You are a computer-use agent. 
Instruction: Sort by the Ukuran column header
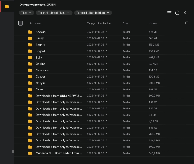coord(153,23)
